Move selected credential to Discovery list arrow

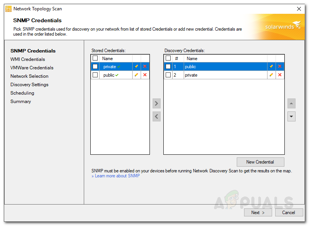(x=156, y=103)
